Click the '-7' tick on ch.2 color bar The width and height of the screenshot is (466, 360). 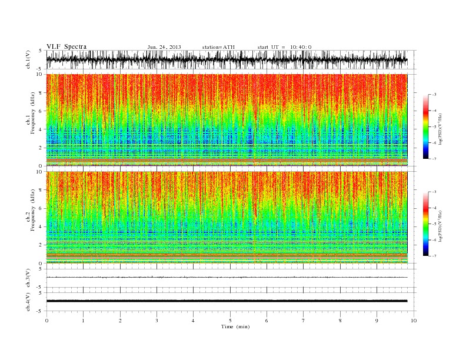434,256
